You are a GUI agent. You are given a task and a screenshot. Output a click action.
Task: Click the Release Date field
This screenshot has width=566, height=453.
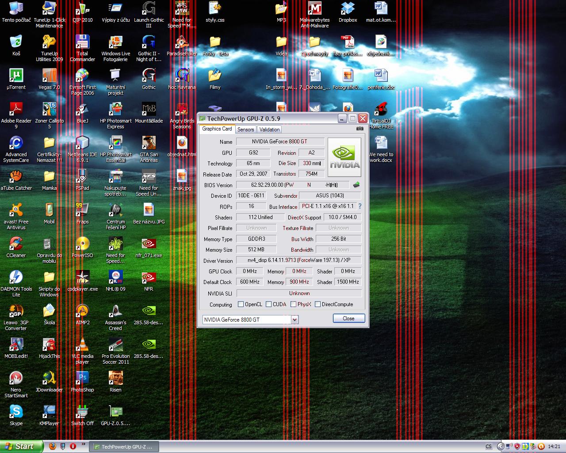click(253, 174)
